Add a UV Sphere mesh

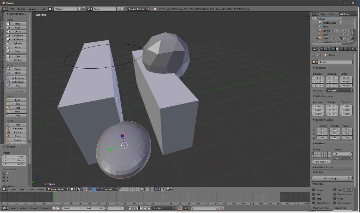coord(16,35)
